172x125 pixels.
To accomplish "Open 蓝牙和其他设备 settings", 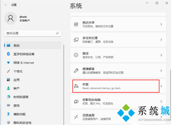I will coord(33,54).
